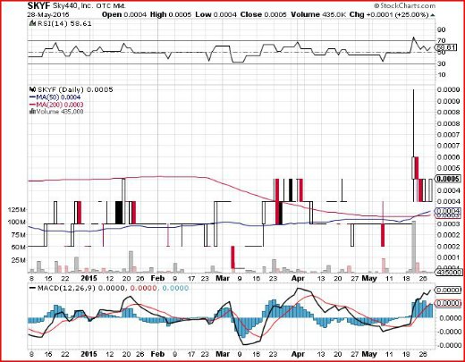Click the 125M volume axis label
The height and width of the screenshot is (362, 465).
coord(17,210)
